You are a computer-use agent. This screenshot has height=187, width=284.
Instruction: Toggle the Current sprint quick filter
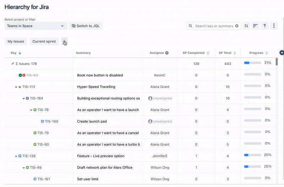(44, 41)
